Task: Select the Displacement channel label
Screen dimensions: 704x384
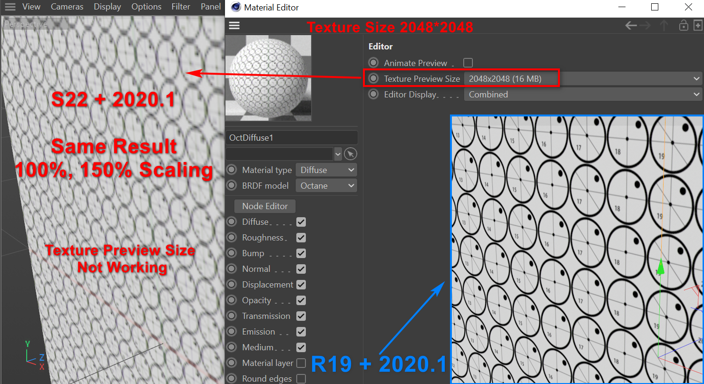Action: click(268, 285)
